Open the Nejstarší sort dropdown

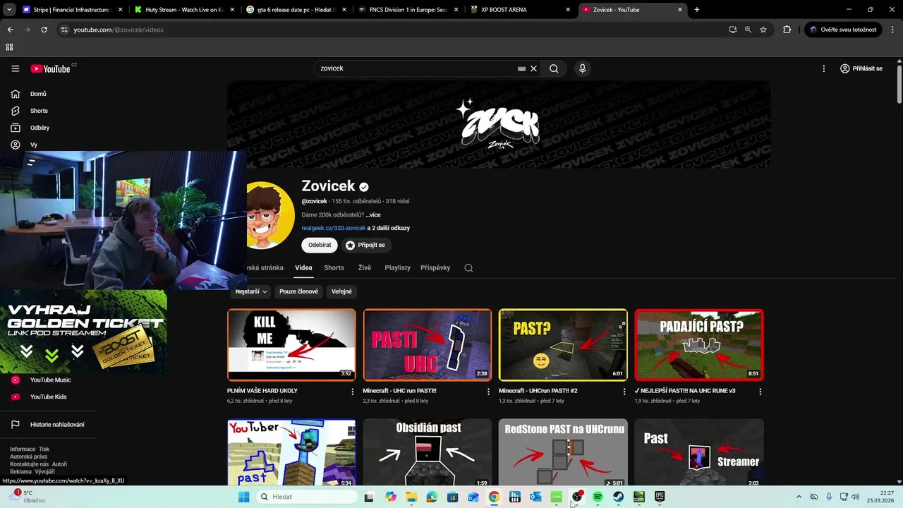[251, 291]
